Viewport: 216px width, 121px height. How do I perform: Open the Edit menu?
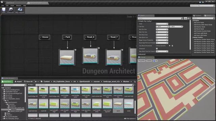click(7, 6)
